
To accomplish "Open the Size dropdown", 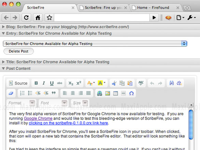I will tap(80, 103).
